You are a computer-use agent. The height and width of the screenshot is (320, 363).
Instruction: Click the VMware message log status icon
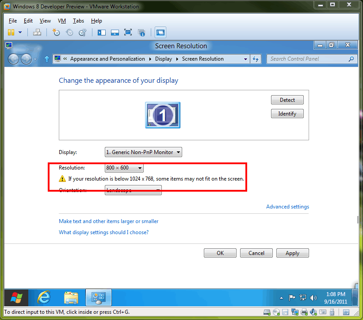(346, 312)
